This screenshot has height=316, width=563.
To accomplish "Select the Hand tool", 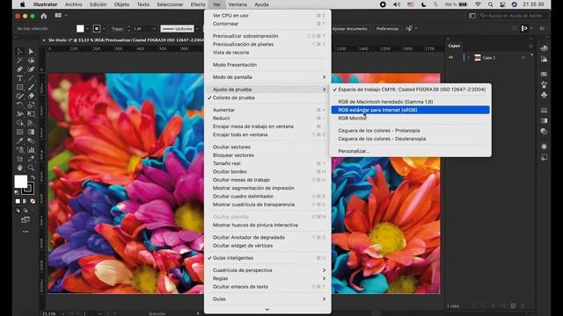I will (19, 168).
